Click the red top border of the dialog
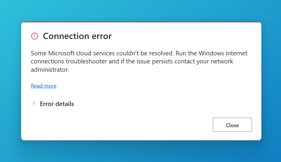Screen dimensions: 281x162 click(x=141, y=22)
